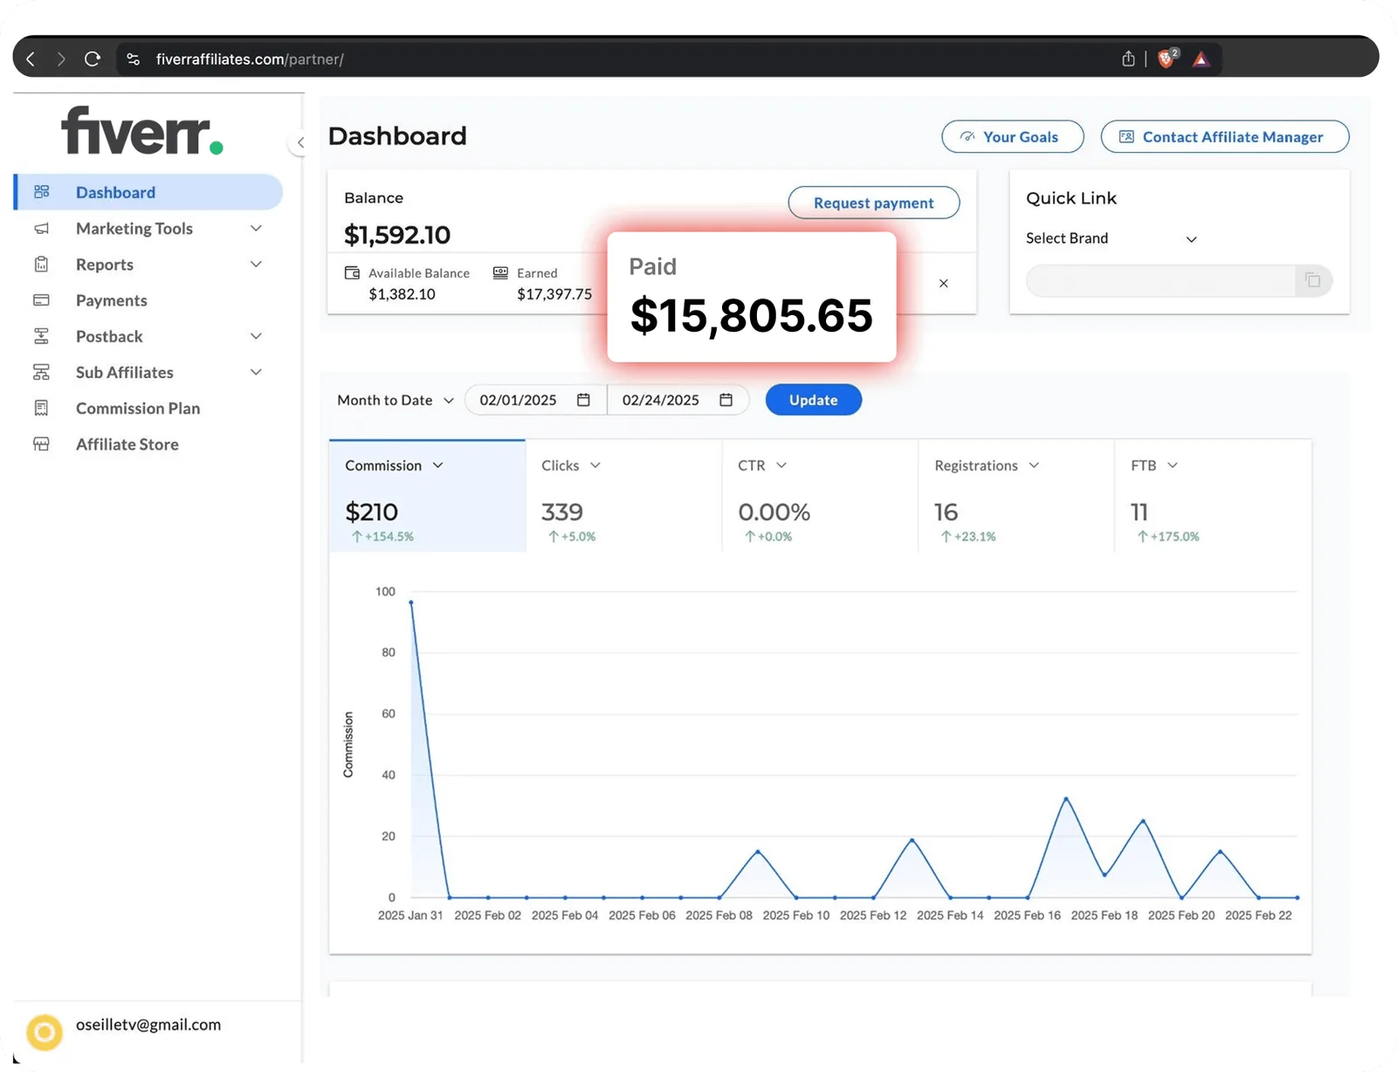Click the blue Update button
The height and width of the screenshot is (1072, 1397).
(x=814, y=400)
